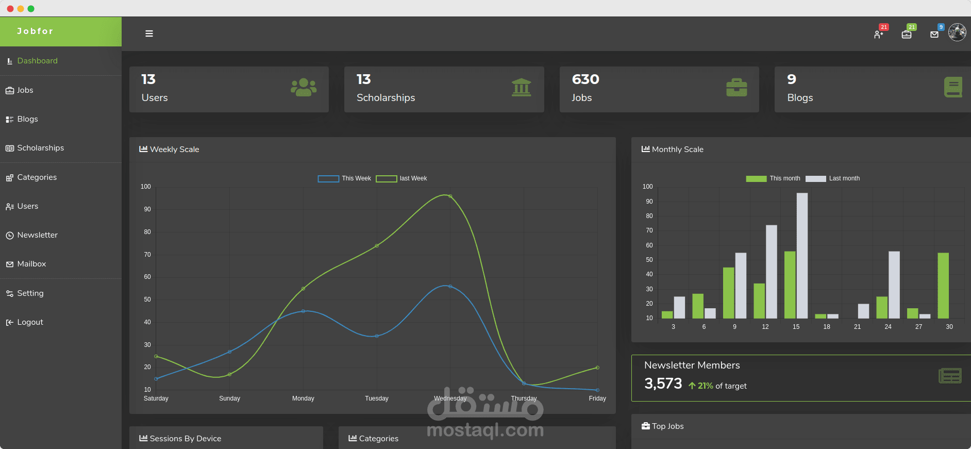Click the 9 Blogs count
The image size is (971, 449).
(x=792, y=79)
